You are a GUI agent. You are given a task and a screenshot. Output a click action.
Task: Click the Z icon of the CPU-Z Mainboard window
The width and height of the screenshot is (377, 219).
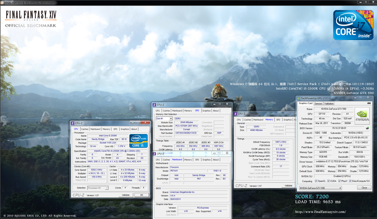[x=154, y=154]
